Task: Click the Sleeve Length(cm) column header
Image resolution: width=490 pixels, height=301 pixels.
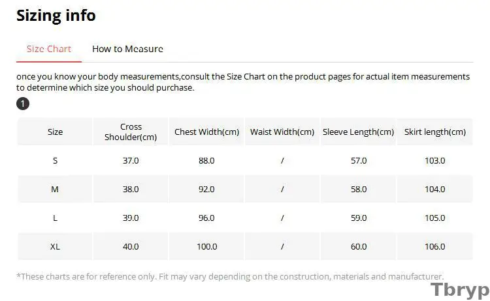Action: point(359,132)
